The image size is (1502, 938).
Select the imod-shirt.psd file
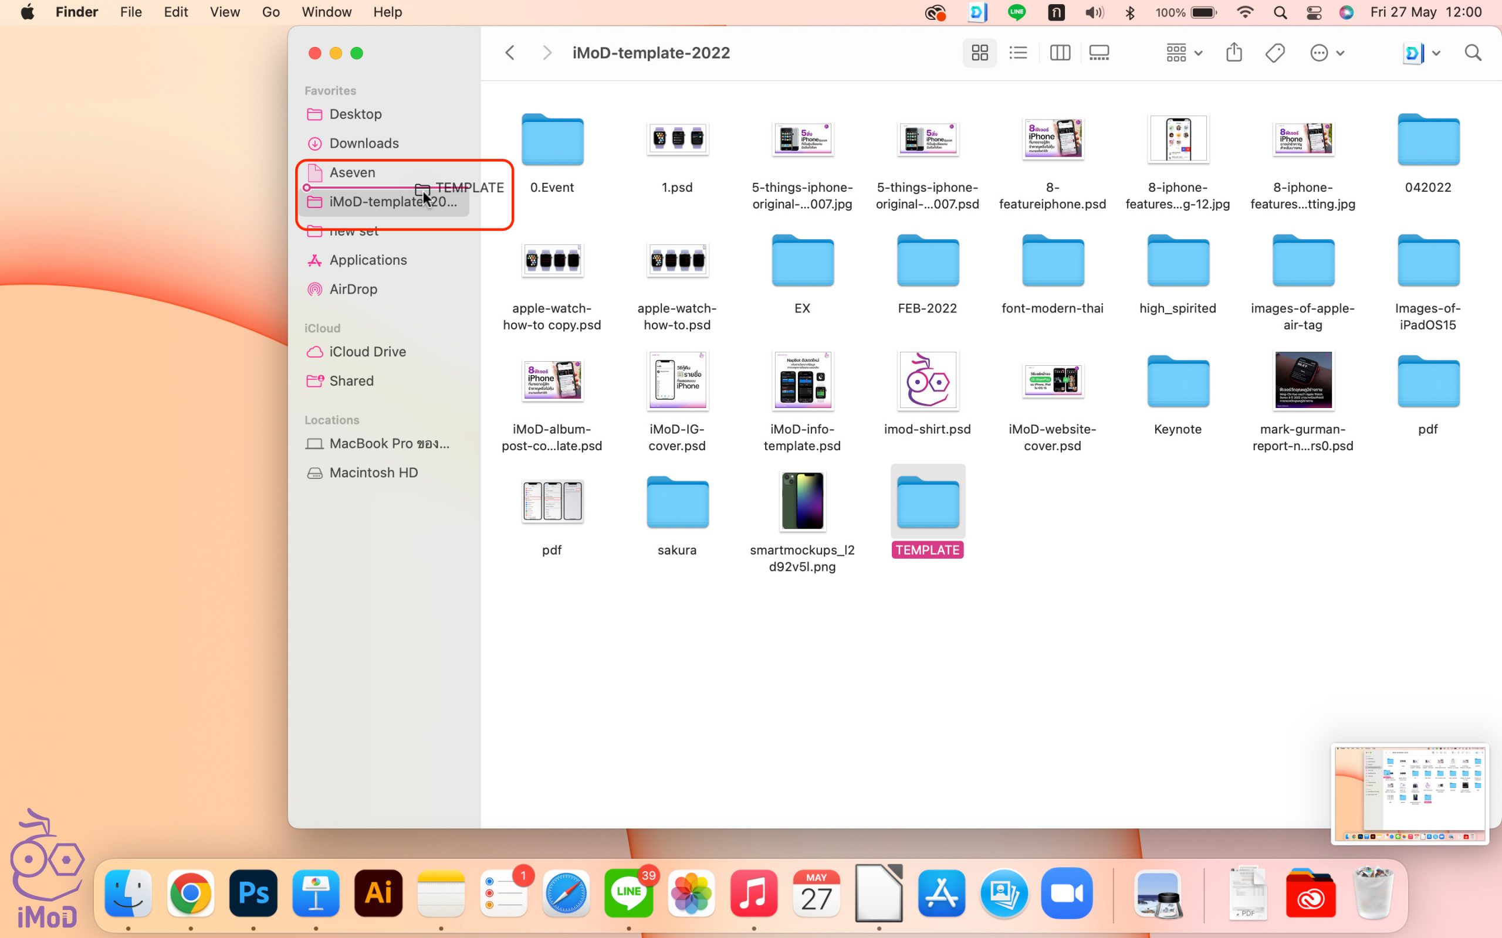tap(927, 381)
